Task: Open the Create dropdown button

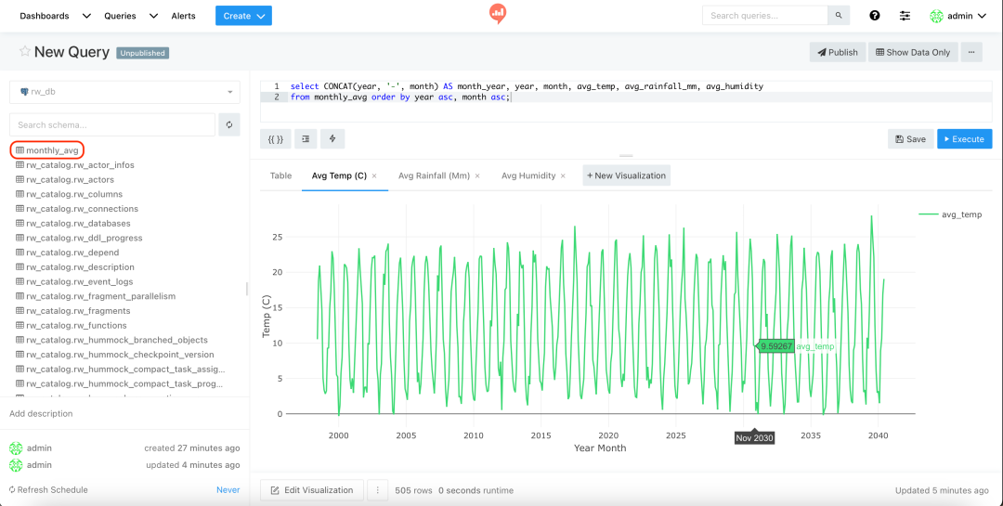Action: 243,16
